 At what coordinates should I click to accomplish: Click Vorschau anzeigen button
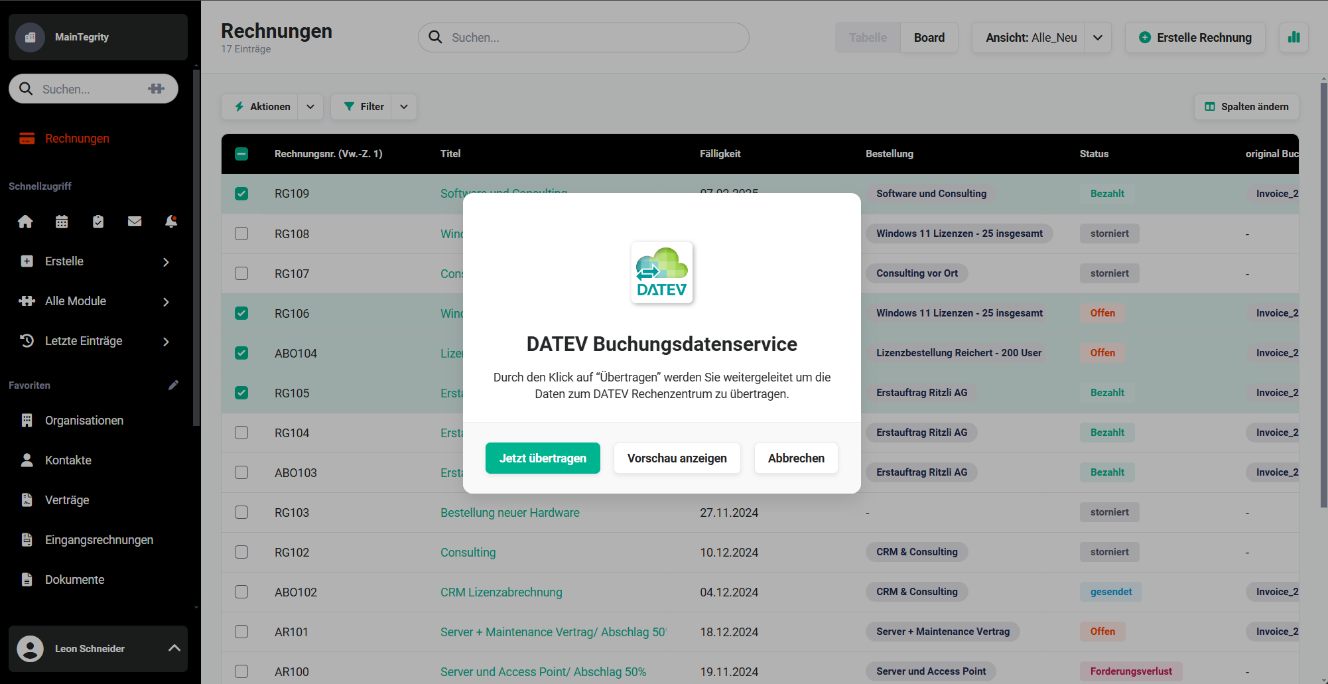tap(677, 458)
